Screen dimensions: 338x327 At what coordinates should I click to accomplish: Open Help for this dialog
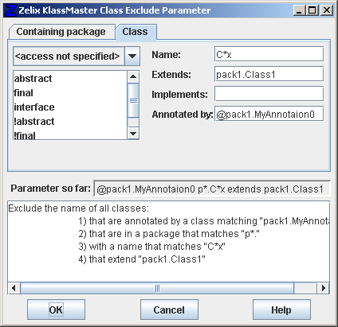[x=281, y=309]
